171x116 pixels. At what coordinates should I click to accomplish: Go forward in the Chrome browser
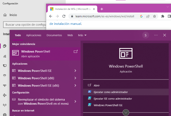pos(57,16)
